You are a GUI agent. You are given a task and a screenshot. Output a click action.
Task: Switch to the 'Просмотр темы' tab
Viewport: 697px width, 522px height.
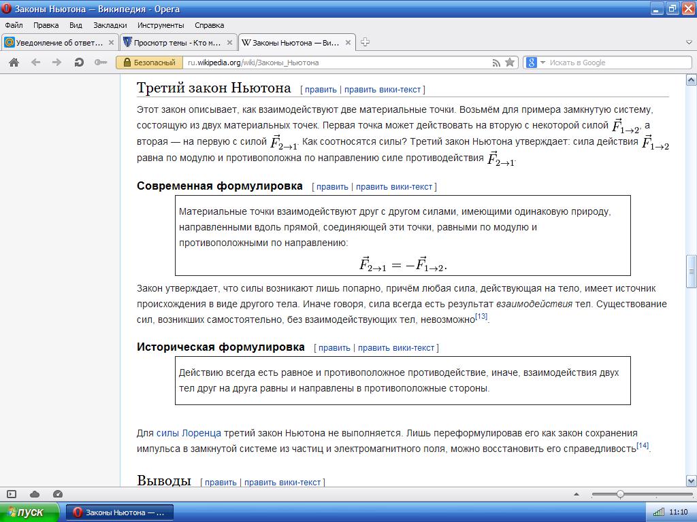(177, 42)
